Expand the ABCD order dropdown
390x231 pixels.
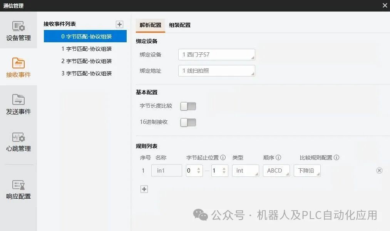point(276,171)
